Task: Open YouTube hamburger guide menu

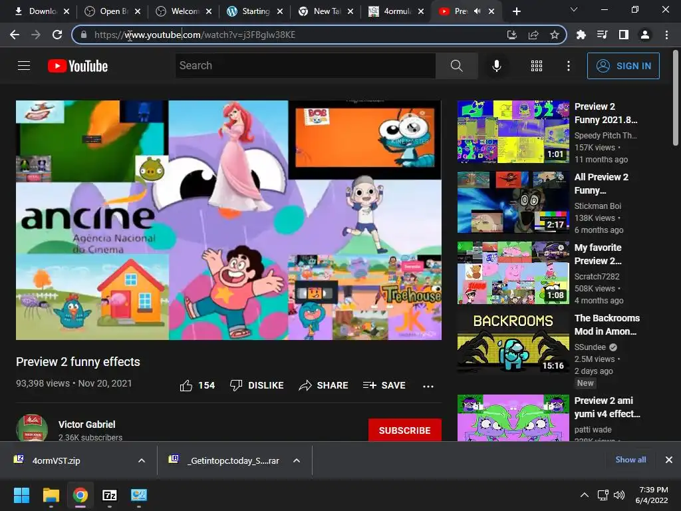Action: [24, 66]
